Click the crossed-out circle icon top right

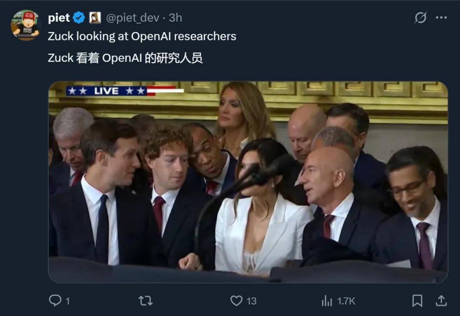421,17
